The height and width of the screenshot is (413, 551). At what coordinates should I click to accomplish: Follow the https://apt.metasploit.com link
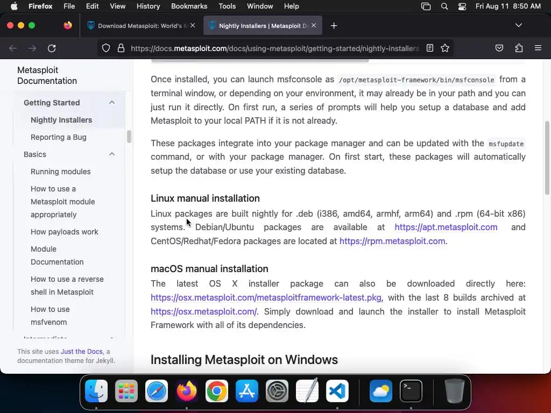coord(446,227)
